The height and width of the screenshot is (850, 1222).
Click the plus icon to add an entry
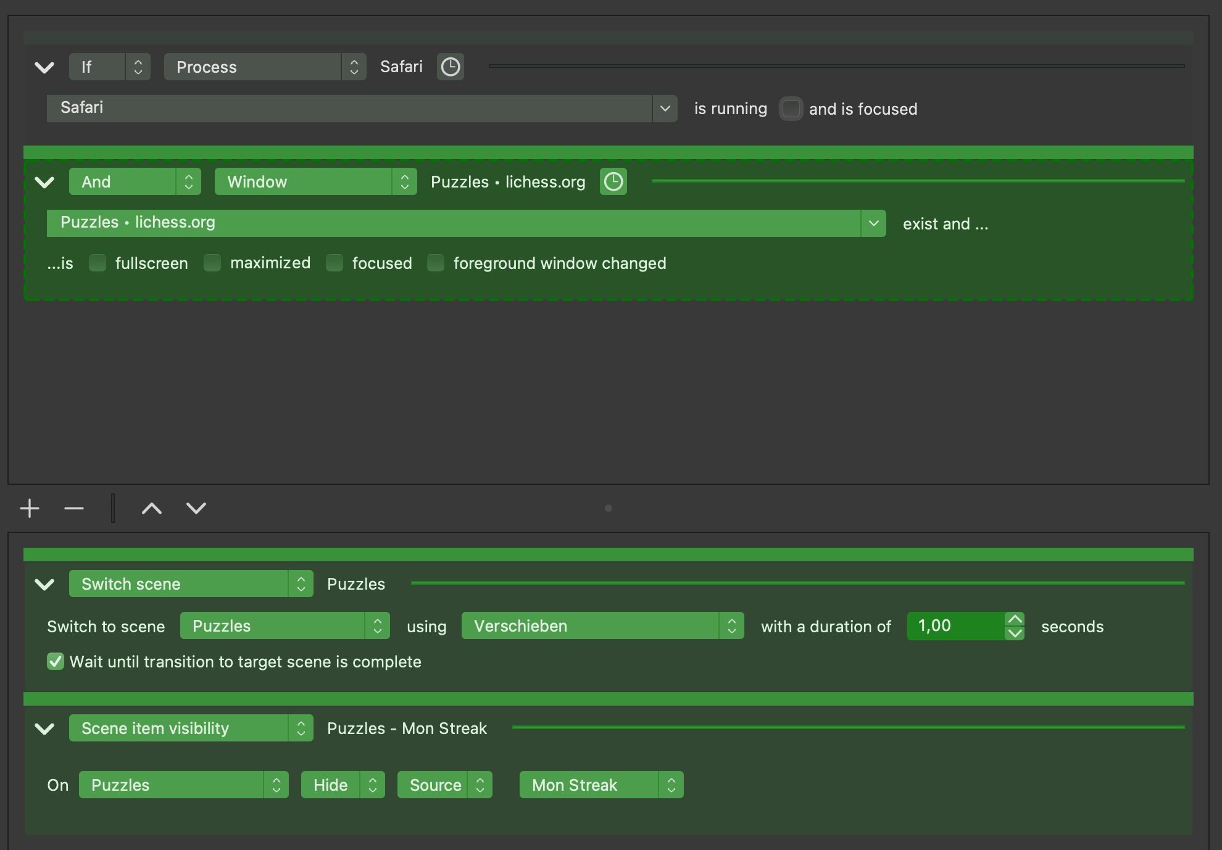pyautogui.click(x=29, y=508)
